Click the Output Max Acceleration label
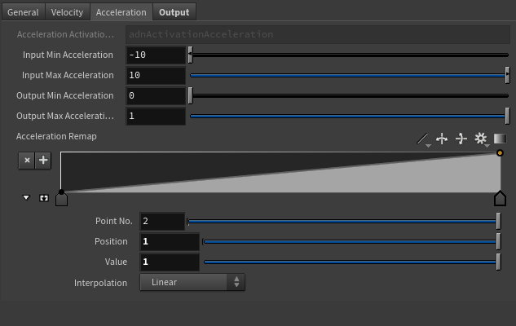 point(65,116)
